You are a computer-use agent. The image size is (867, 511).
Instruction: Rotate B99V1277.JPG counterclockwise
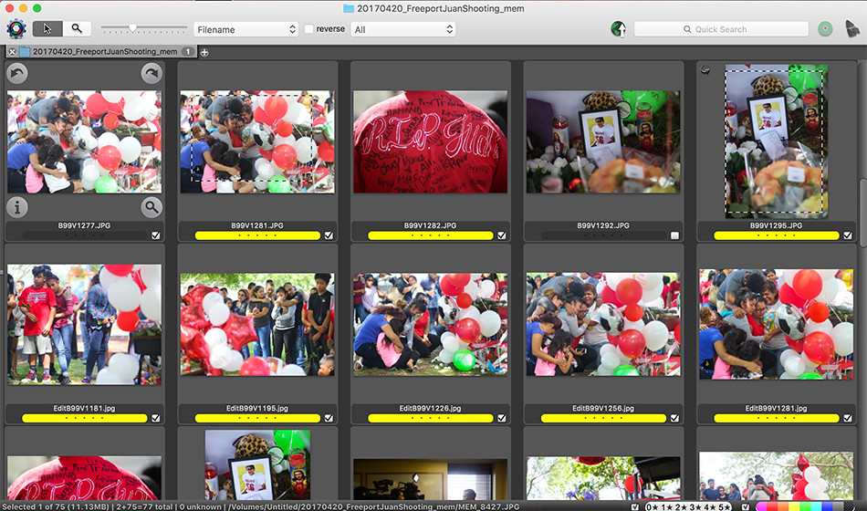17,73
